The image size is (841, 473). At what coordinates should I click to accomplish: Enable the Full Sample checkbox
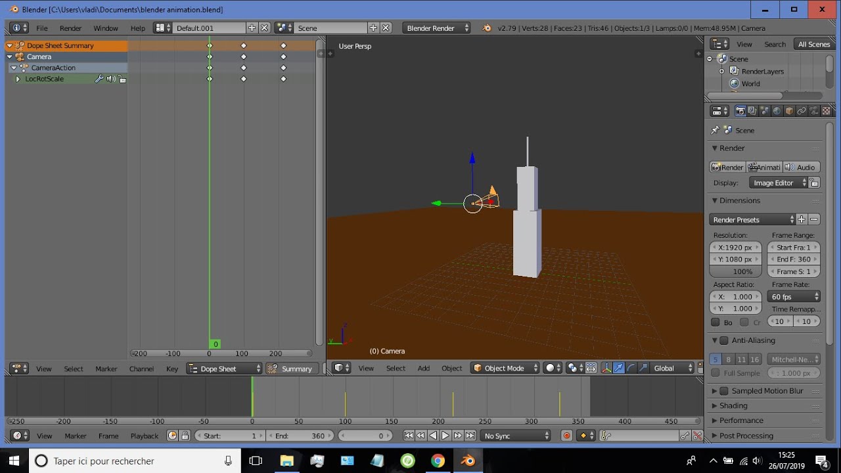pos(716,373)
